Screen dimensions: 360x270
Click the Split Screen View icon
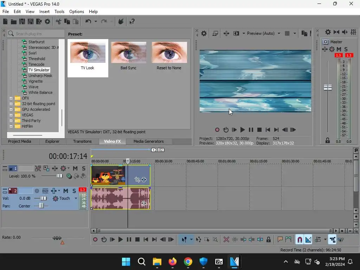click(x=236, y=33)
